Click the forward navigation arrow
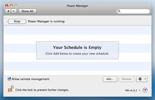The height and width of the screenshot is (100, 155). coord(14,11)
